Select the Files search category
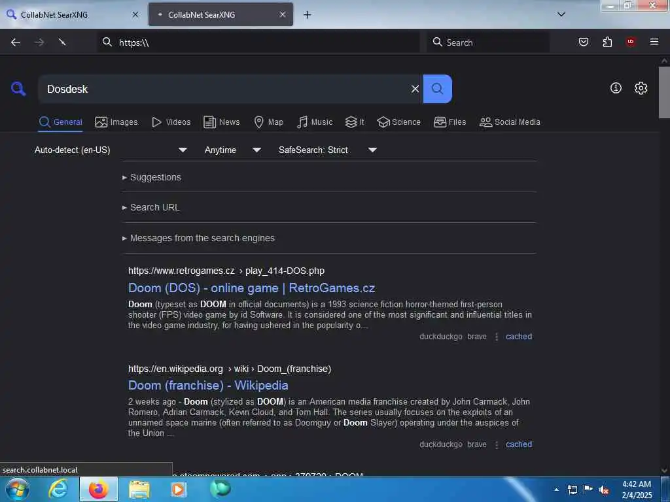Viewport: 670px width, 502px height. (x=450, y=122)
